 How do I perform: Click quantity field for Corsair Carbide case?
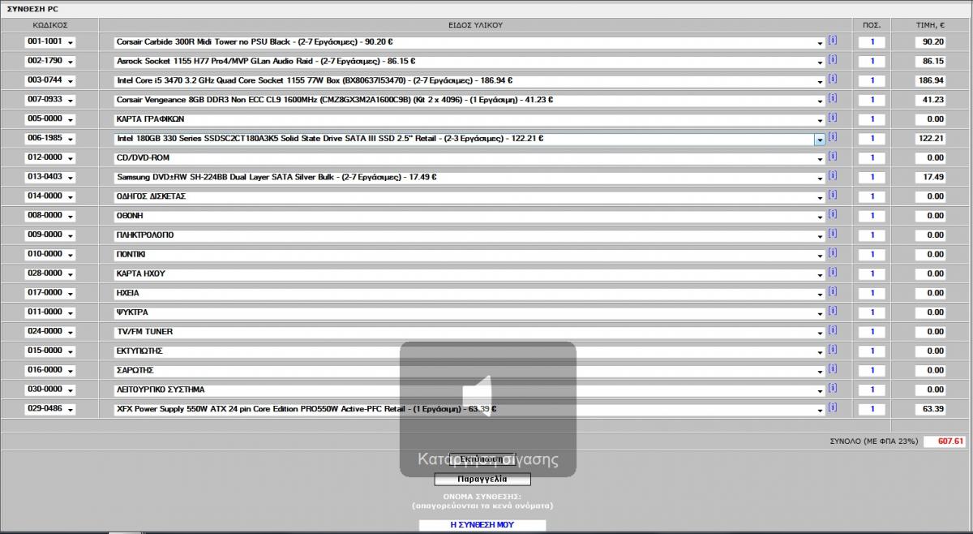pyautogui.click(x=872, y=41)
